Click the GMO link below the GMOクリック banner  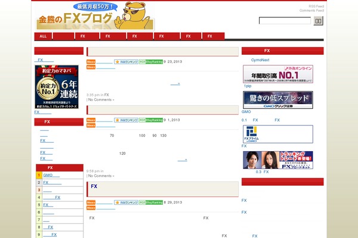coord(246,112)
